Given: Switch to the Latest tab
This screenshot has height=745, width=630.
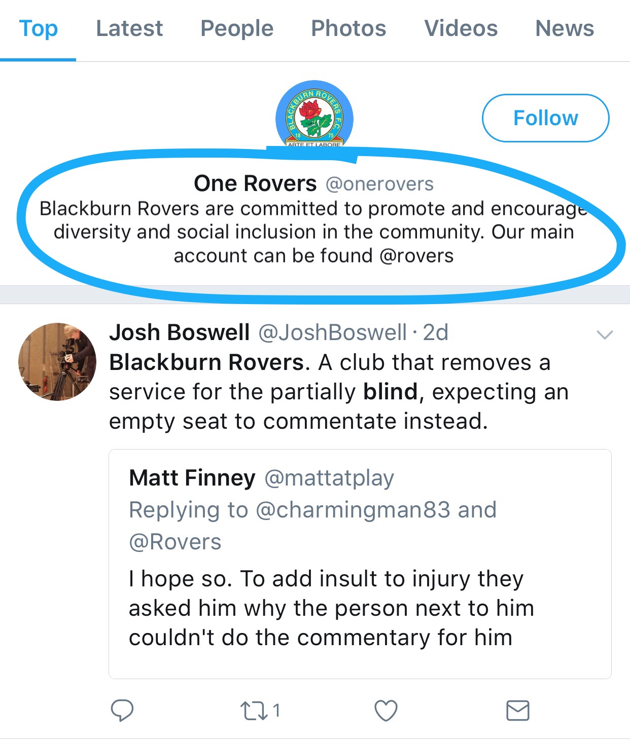Looking at the screenshot, I should point(129,28).
